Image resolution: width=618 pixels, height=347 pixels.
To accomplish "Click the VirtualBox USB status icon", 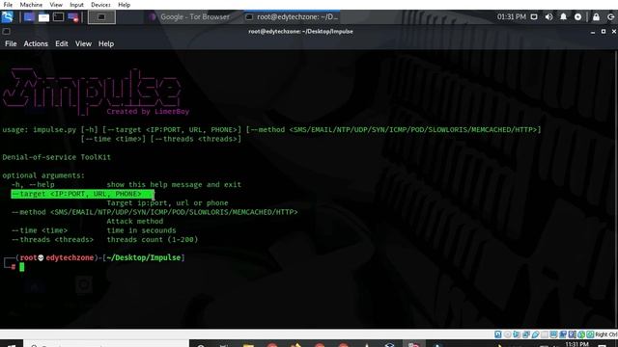I will point(535,334).
